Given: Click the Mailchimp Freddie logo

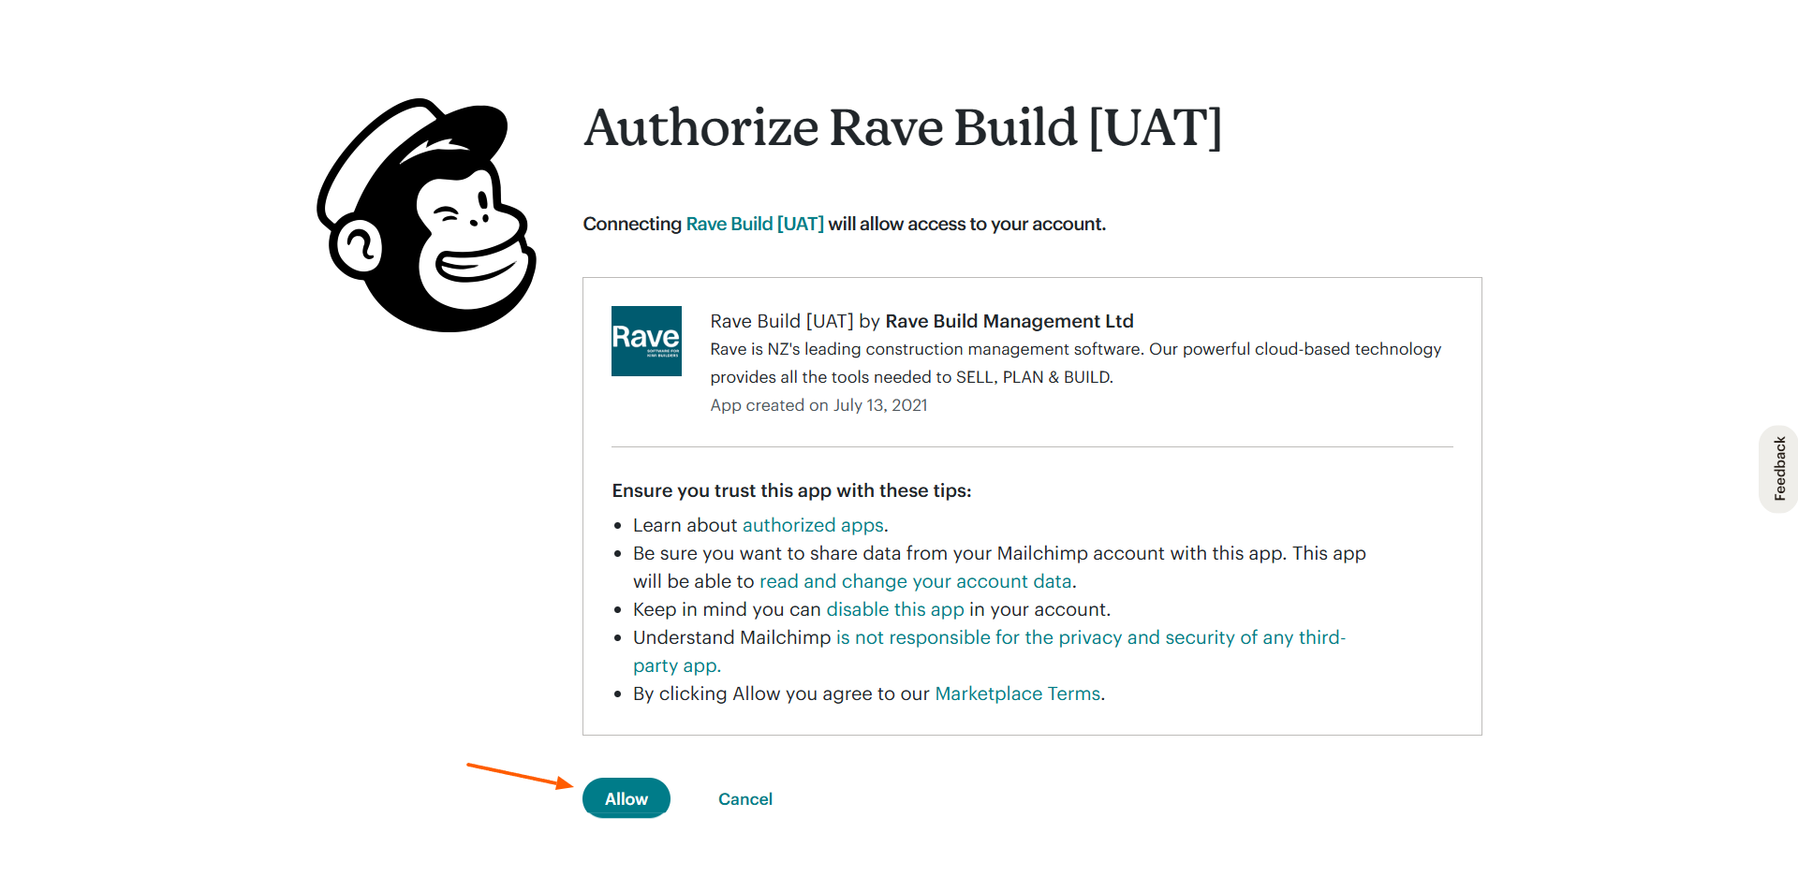Looking at the screenshot, I should 427,215.
